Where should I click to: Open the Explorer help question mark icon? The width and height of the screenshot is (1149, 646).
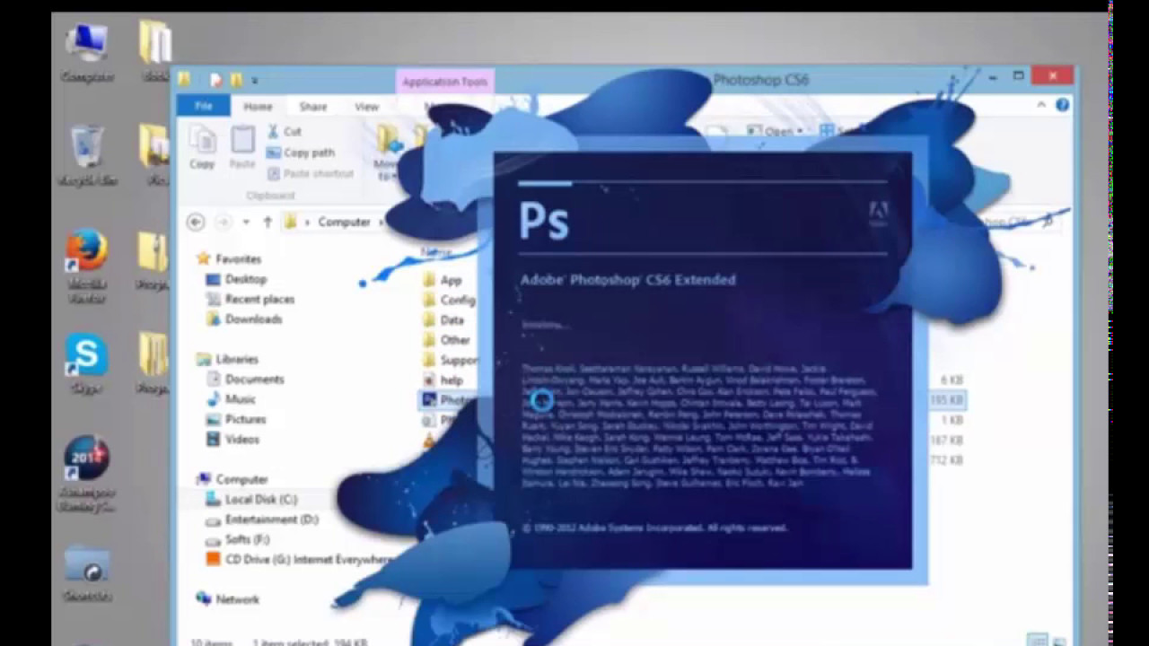(1063, 105)
